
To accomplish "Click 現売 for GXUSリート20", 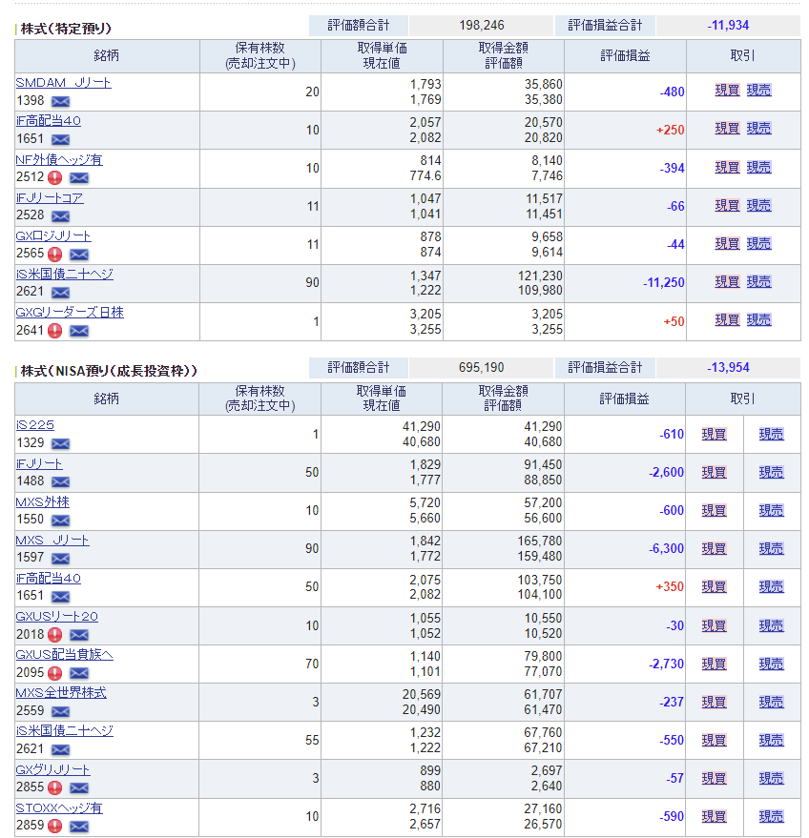I will [771, 625].
